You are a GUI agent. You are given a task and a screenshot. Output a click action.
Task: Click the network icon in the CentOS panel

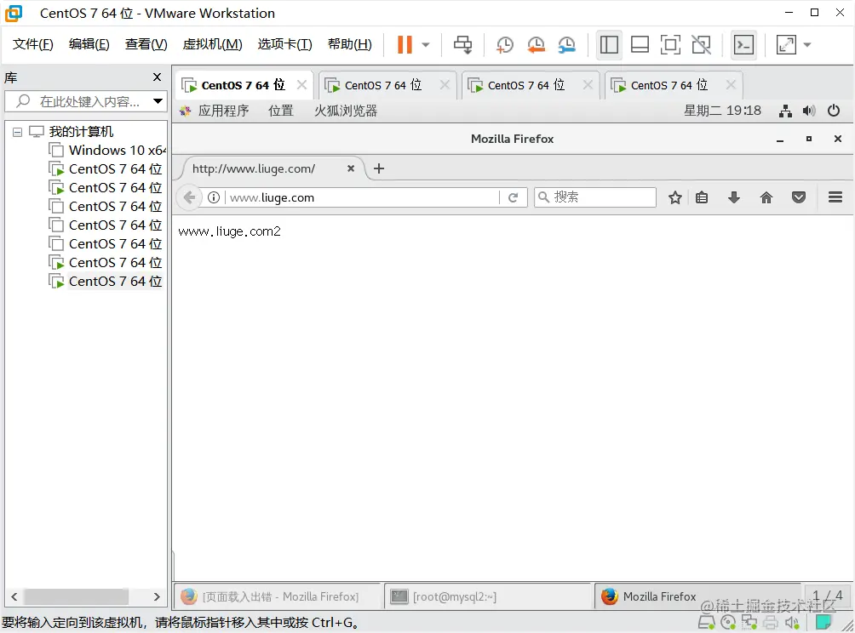tap(785, 111)
